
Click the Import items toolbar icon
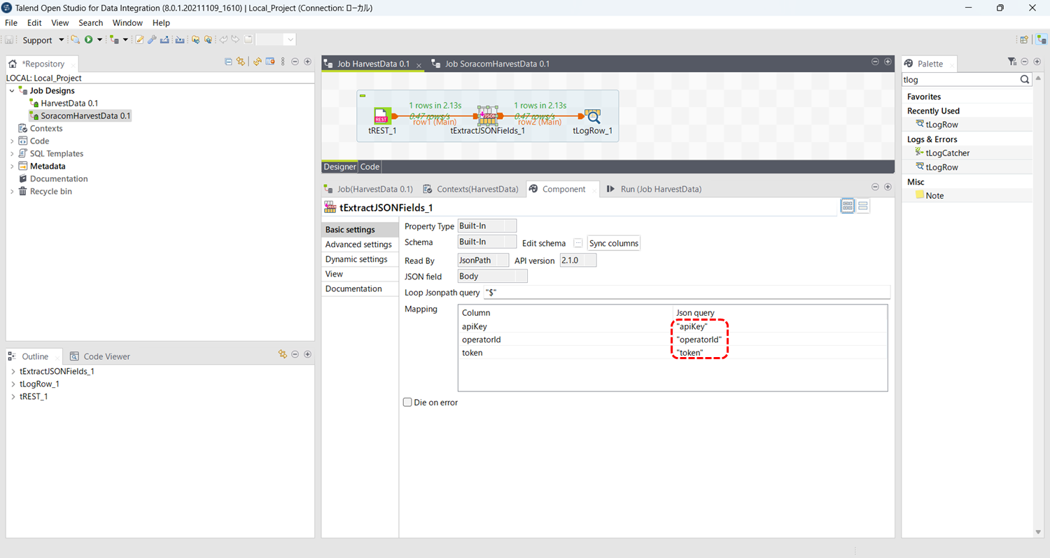[x=180, y=40]
